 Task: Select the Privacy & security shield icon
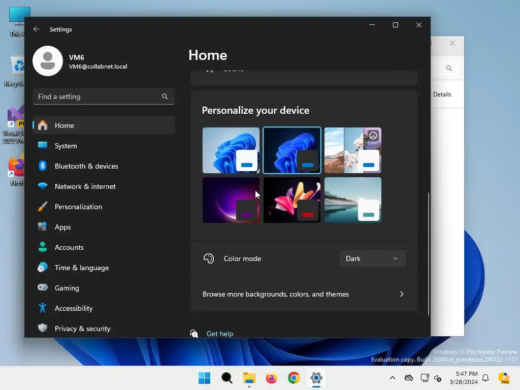coord(43,329)
